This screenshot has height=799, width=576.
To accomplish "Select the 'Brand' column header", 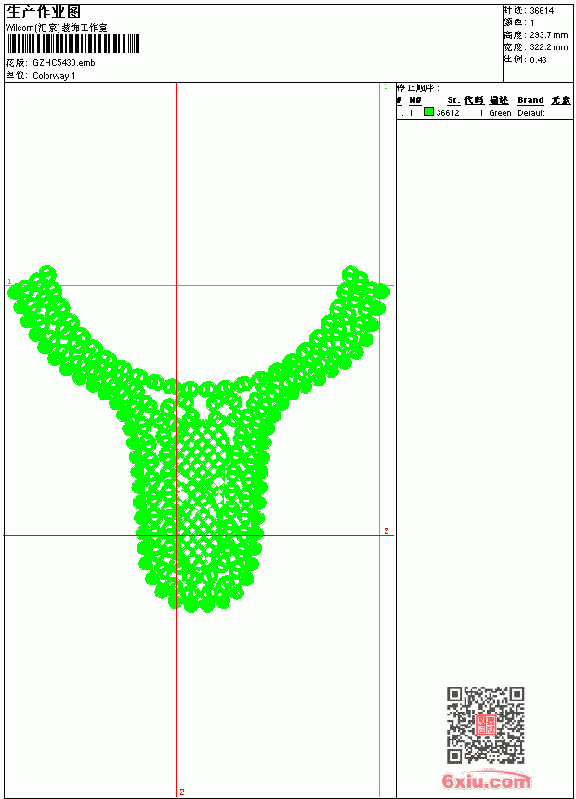I will [530, 100].
